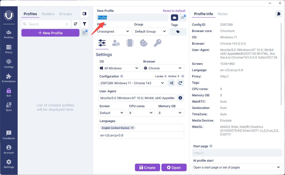285x175 pixels.
Task: Expand the At profile start dropdown
Action: coord(237,167)
